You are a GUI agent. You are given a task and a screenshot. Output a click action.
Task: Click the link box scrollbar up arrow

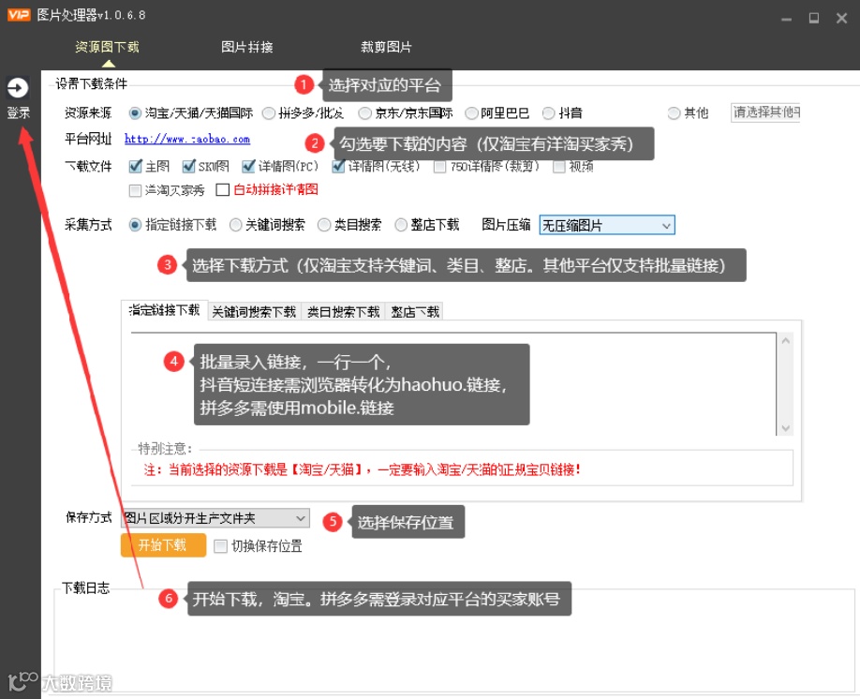[x=785, y=341]
